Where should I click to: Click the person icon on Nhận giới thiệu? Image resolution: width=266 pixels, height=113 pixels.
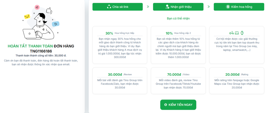167,7
